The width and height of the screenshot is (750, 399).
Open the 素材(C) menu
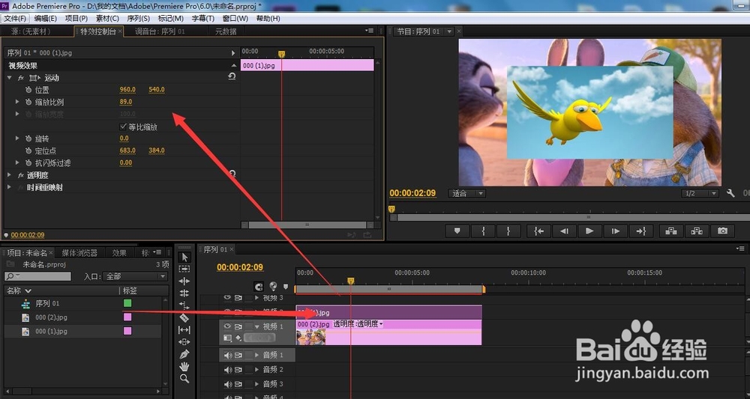point(107,18)
